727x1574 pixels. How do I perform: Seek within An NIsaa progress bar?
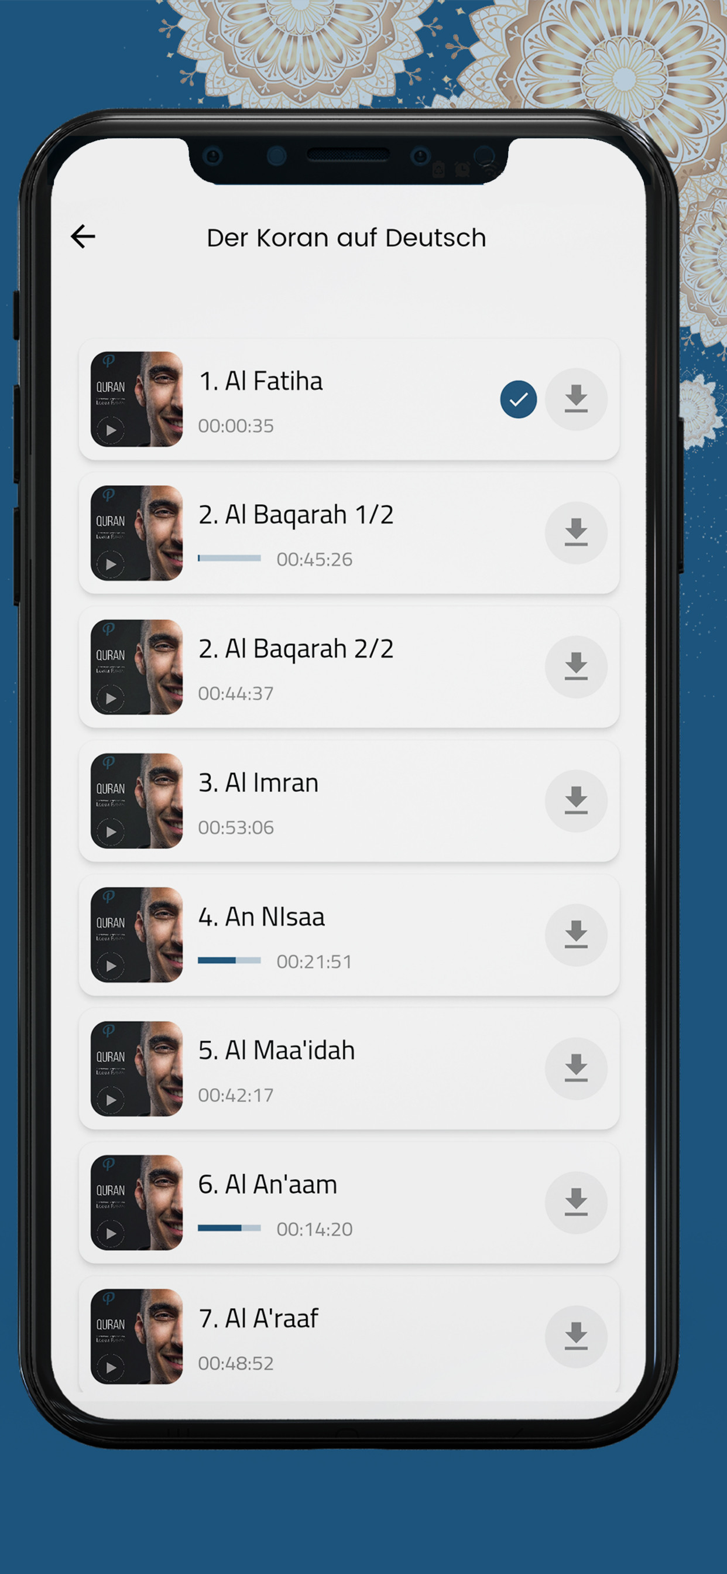pyautogui.click(x=229, y=960)
